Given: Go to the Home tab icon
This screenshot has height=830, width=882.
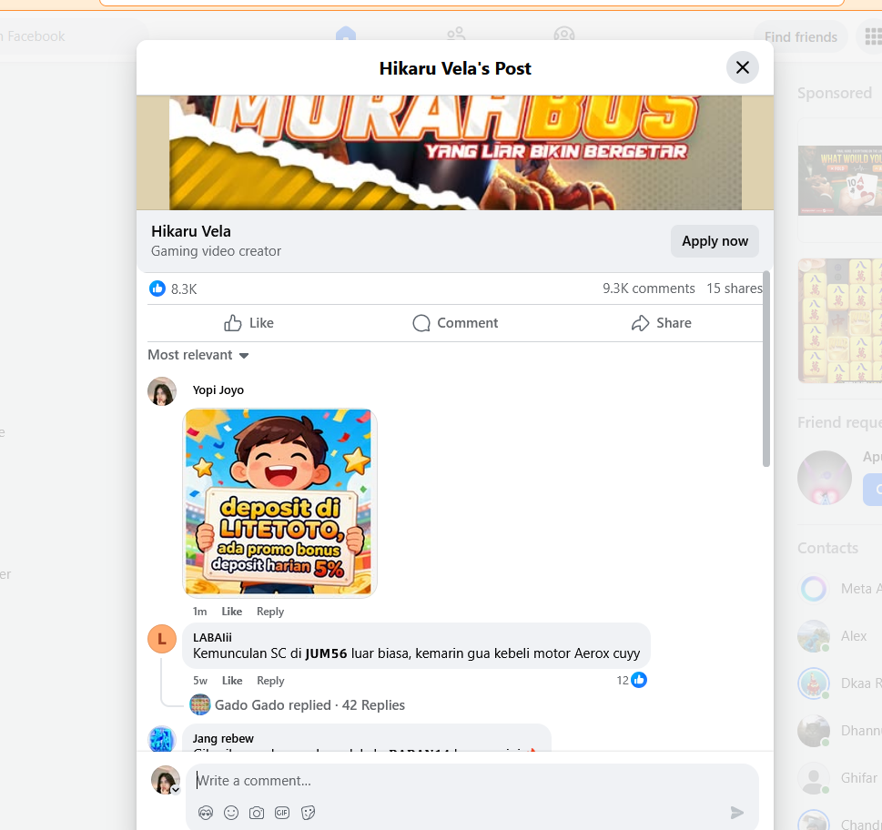Looking at the screenshot, I should pos(345,34).
